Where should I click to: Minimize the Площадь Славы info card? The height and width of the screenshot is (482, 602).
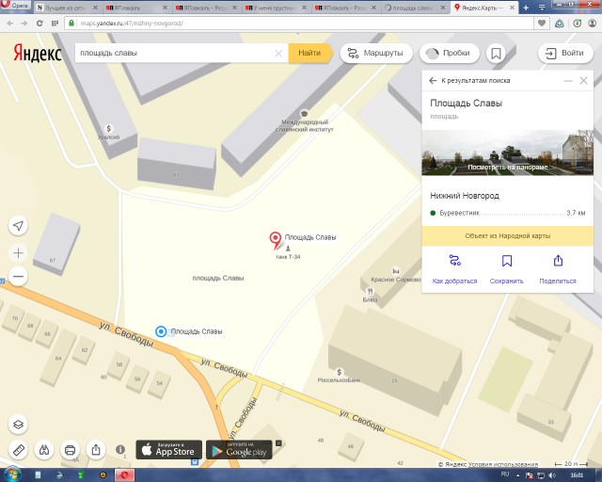click(568, 81)
